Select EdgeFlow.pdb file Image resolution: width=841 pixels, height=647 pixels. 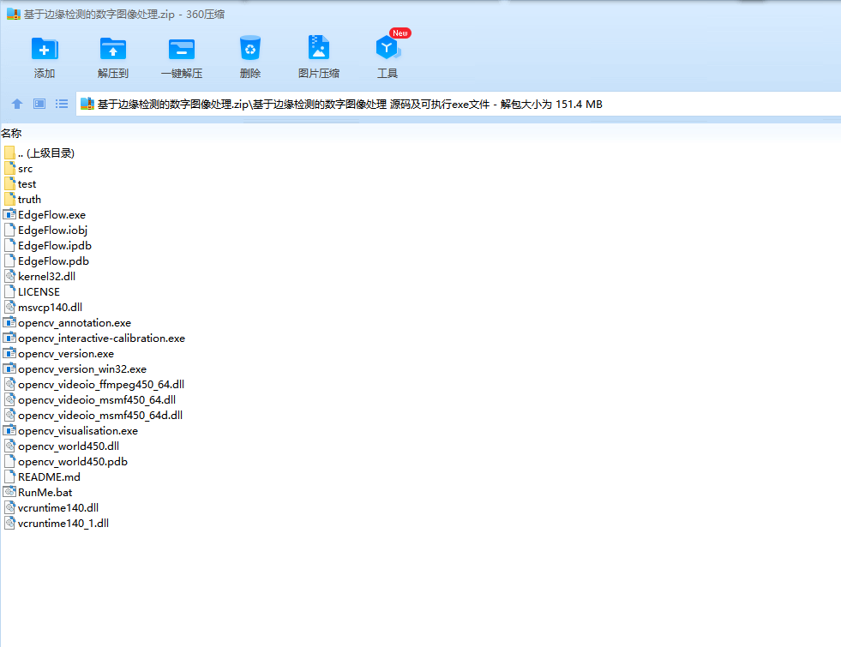(46, 261)
